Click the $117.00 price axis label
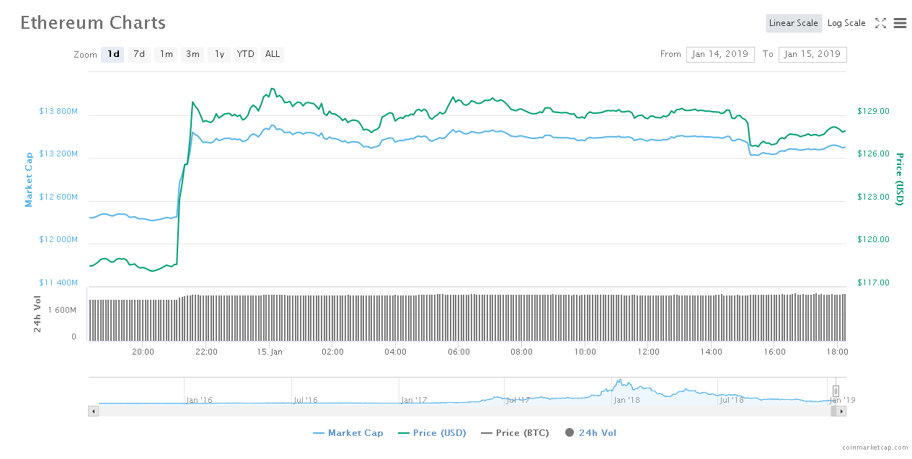The width and height of the screenshot is (912, 459). [873, 282]
